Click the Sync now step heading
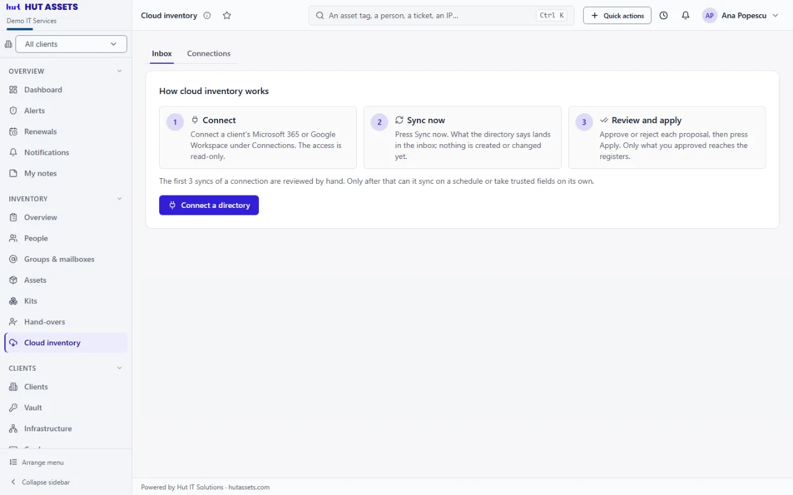This screenshot has width=793, height=495. tap(426, 120)
